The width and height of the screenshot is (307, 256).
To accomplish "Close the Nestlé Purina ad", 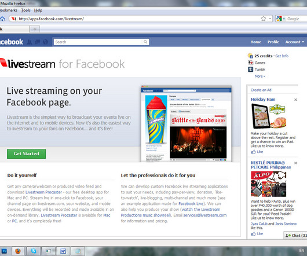I will click(x=295, y=163).
